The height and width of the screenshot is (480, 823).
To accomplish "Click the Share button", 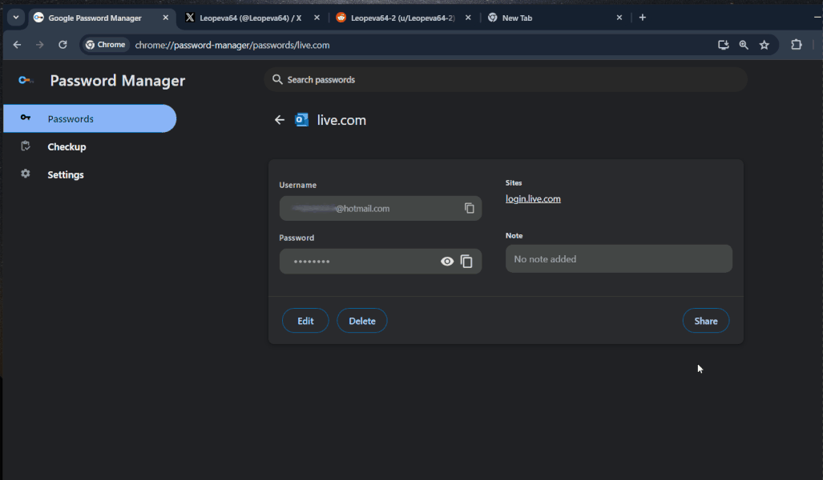I will pyautogui.click(x=705, y=320).
